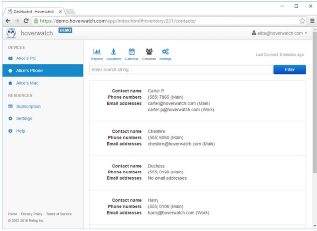317x231 pixels.
Task: Click the Subscription card icon in sidebar
Action: tap(10, 106)
